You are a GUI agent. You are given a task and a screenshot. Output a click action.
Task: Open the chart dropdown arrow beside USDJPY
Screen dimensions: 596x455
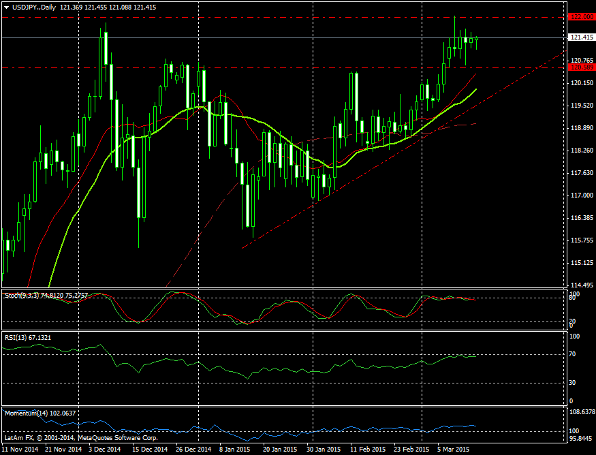[7, 6]
